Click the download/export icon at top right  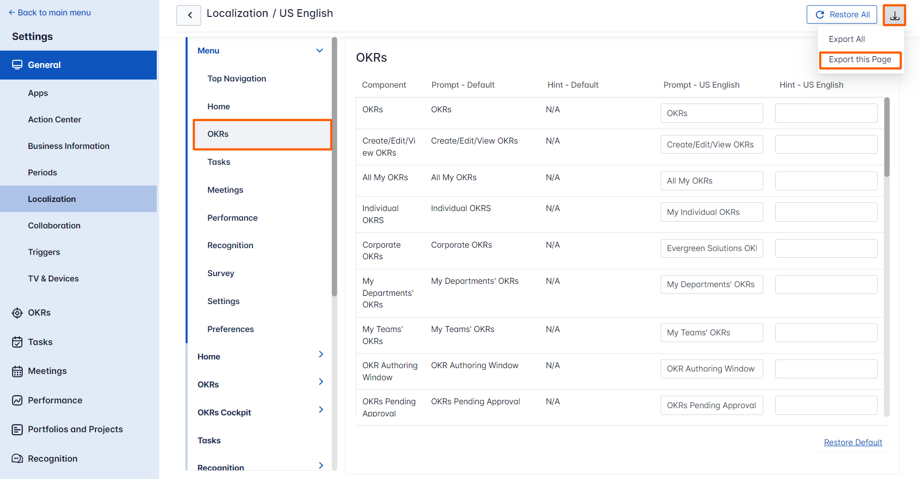click(x=894, y=15)
